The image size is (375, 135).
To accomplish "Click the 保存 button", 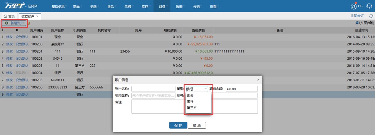I will (x=178, y=125).
